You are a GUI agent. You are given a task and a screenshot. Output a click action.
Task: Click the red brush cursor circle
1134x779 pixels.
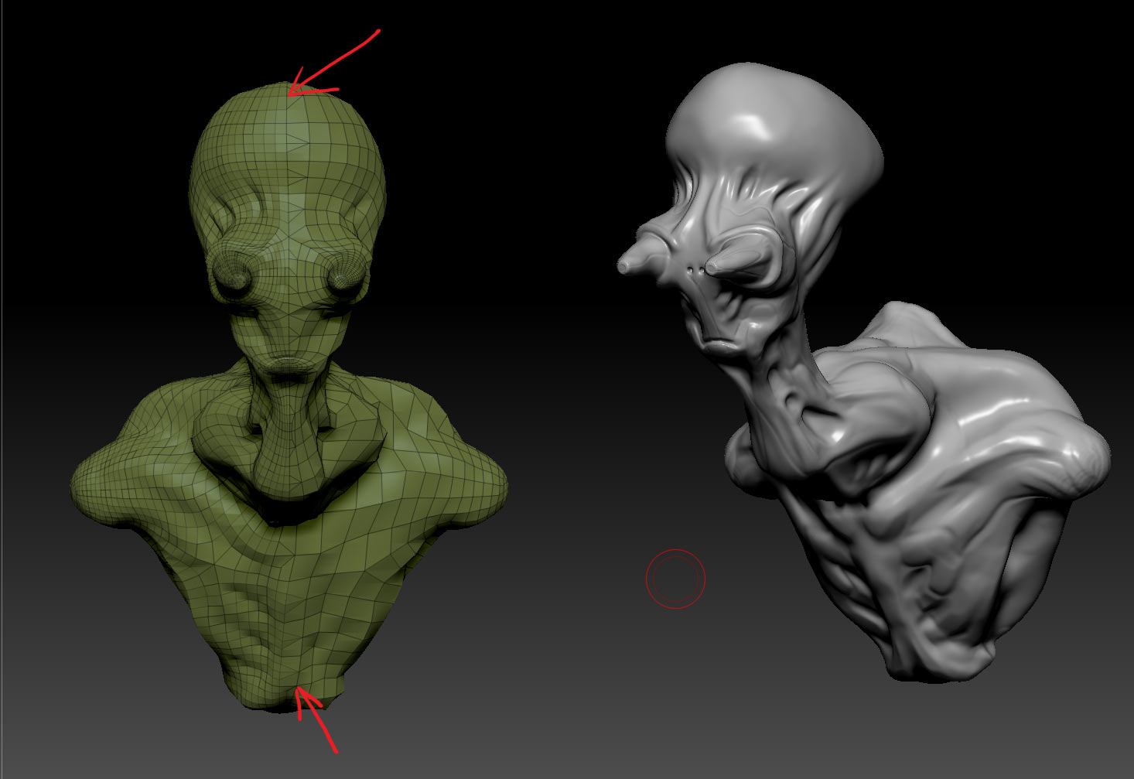pyautogui.click(x=675, y=579)
